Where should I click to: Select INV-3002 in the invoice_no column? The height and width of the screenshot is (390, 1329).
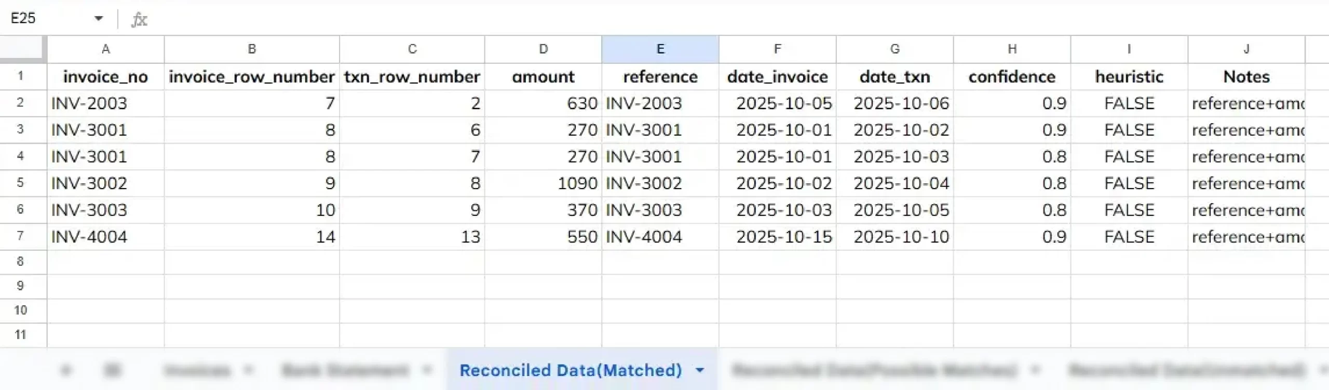(x=106, y=183)
